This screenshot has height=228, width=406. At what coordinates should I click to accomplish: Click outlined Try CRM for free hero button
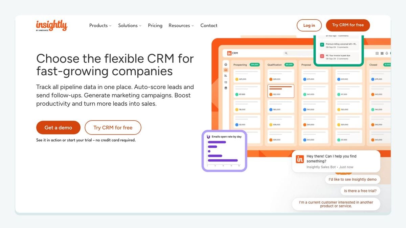(x=113, y=128)
